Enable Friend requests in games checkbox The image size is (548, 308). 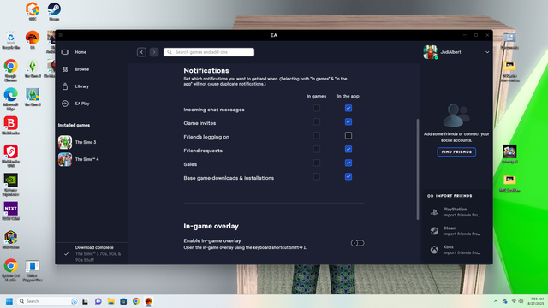coord(317,149)
